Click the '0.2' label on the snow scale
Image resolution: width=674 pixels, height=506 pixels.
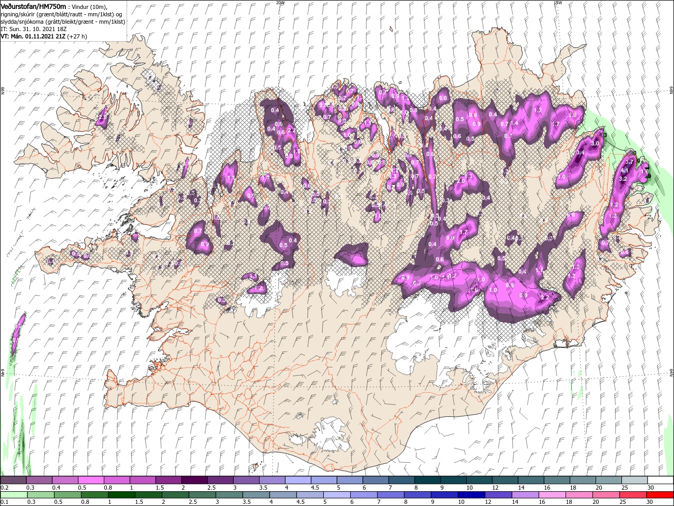coord(4,488)
